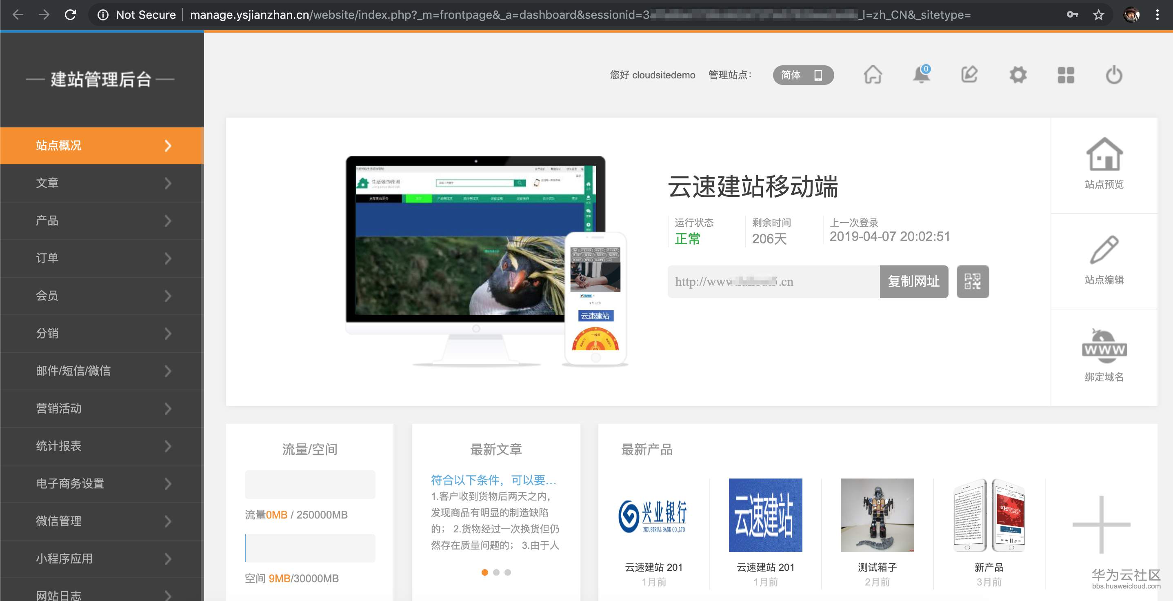Switch to second carousel dot under 最新文章
The height and width of the screenshot is (601, 1173).
point(496,572)
